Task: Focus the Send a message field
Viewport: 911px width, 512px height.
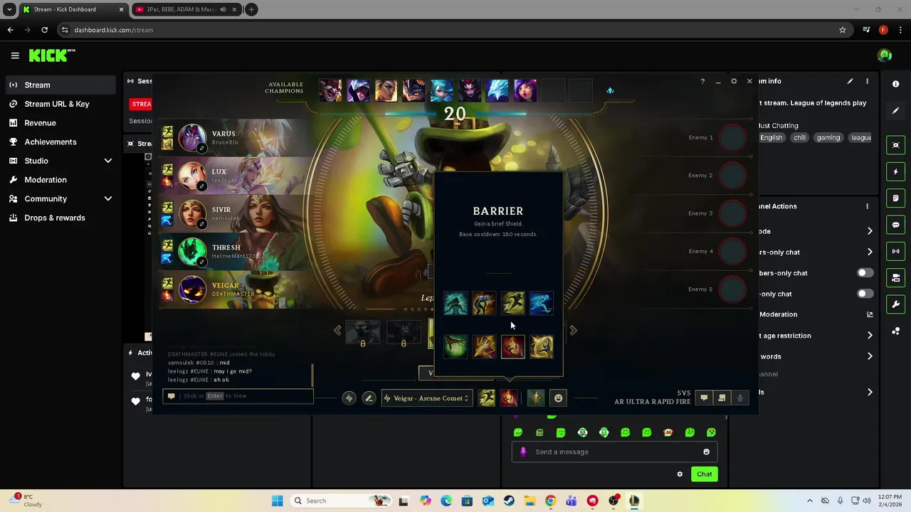Action: (614, 452)
